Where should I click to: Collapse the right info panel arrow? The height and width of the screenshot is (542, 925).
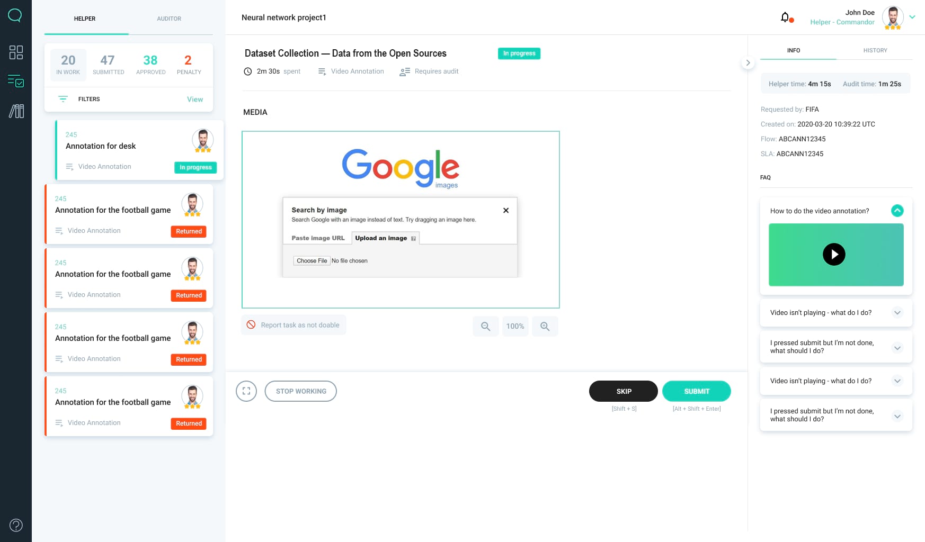coord(748,62)
